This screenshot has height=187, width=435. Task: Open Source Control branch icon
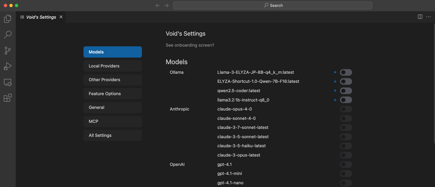(x=8, y=50)
